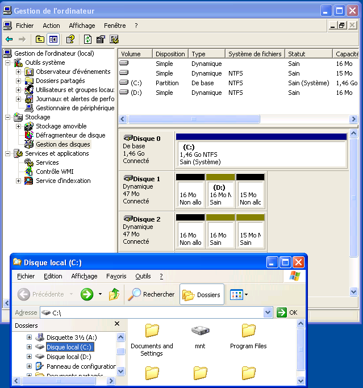Select Gestion des disques in the tree

(x=63, y=144)
